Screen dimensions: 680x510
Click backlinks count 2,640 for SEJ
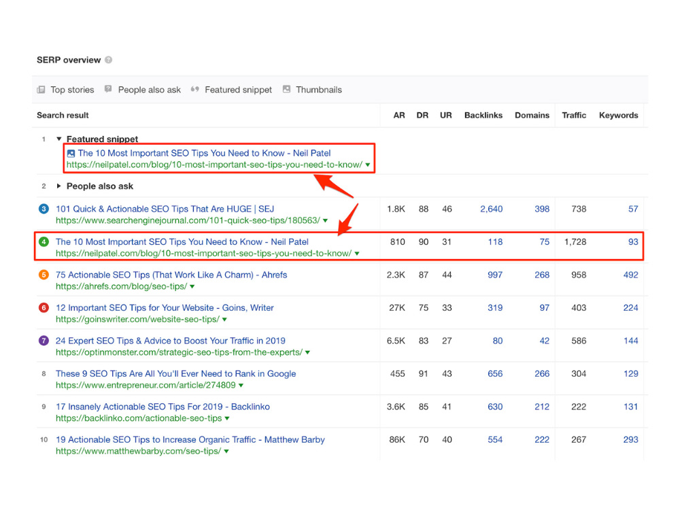pos(492,209)
